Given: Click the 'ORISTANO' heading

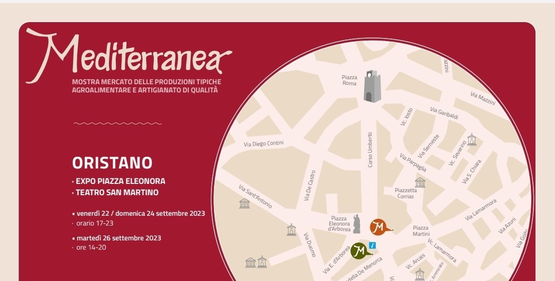Looking at the screenshot, I should [x=112, y=163].
